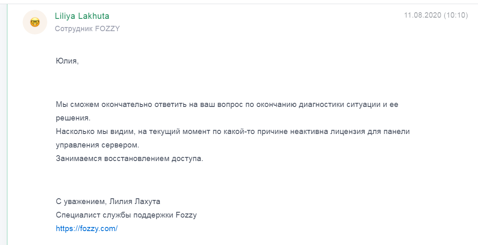This screenshot has height=245, width=478.
Task: Click the vertical thread line on the left
Action: pyautogui.click(x=7, y=123)
